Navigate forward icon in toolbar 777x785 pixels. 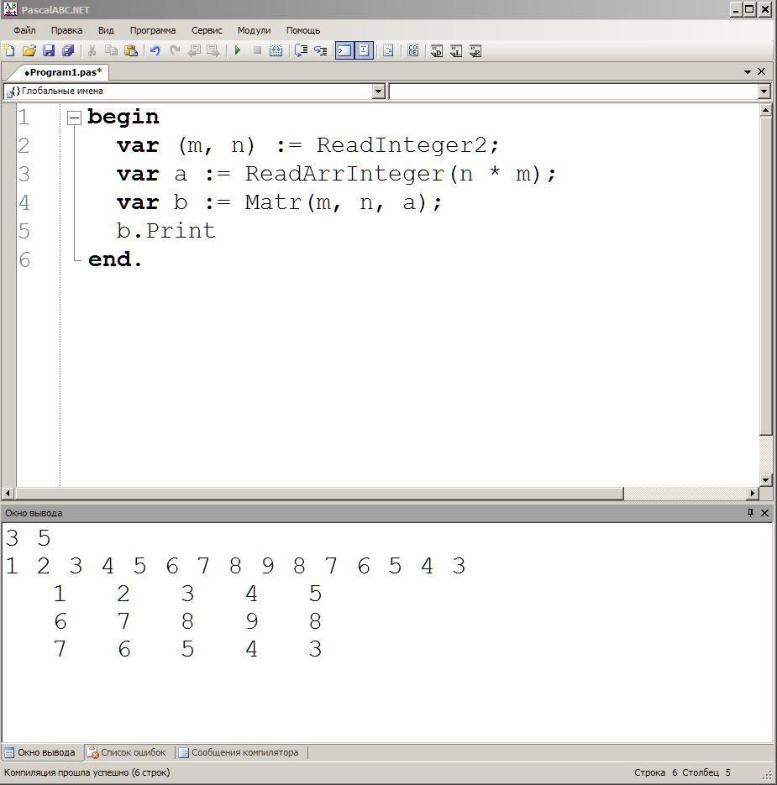point(213,50)
